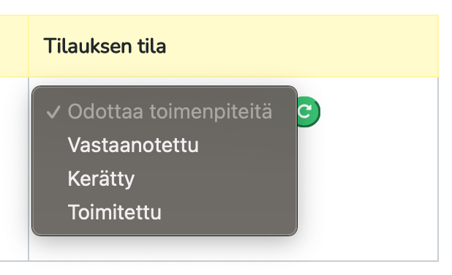Click the narrow white cell left of the dropdown
This screenshot has width=452, height=275.
[14, 169]
